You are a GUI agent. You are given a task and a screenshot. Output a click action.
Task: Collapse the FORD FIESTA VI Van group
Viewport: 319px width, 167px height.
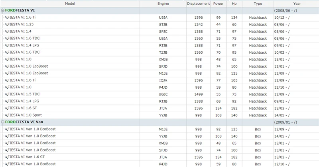coord(3,122)
